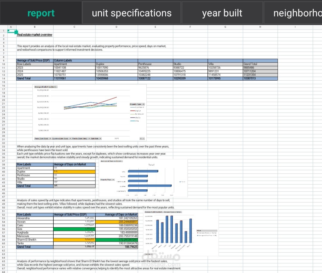Image resolution: width=322 pixels, height=273 pixels.
Task: Click 'Duplex' row label in days table
Action: (x=35, y=171)
